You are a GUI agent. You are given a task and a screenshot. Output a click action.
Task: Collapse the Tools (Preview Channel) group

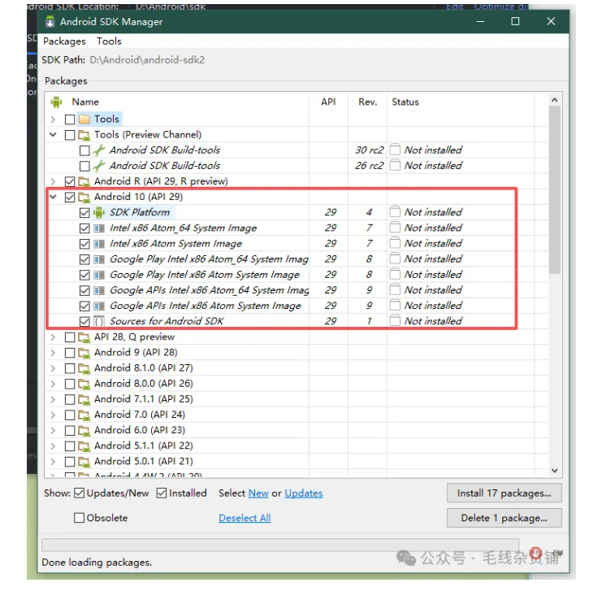(x=53, y=135)
